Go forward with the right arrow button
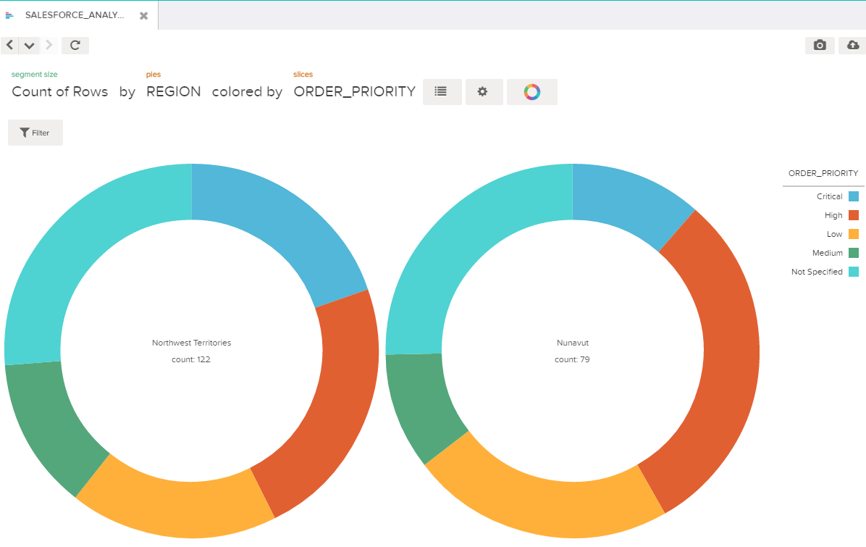The width and height of the screenshot is (866, 547). tap(49, 46)
